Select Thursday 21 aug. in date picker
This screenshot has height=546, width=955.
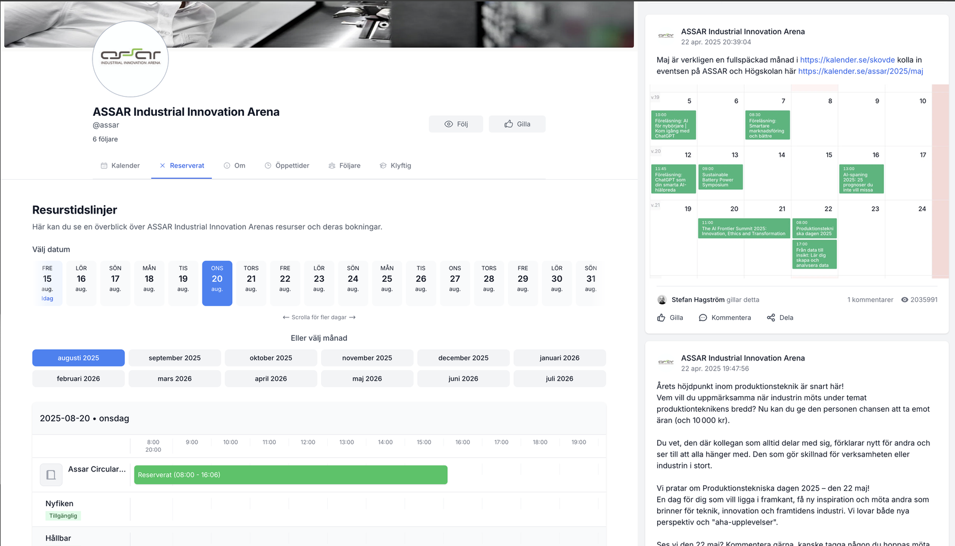251,283
